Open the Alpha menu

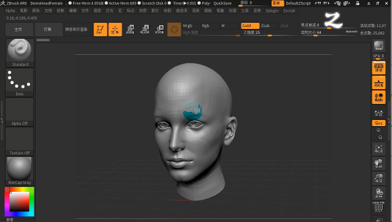pyautogui.click(x=10, y=10)
